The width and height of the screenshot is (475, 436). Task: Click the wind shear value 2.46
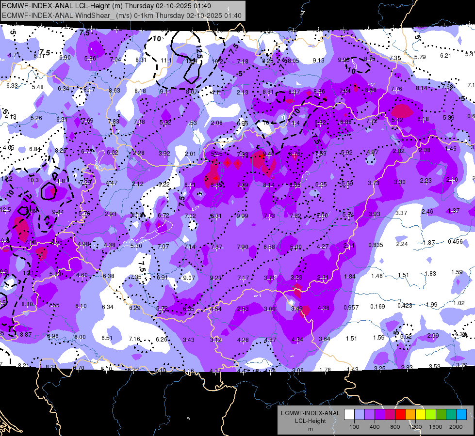(427, 212)
